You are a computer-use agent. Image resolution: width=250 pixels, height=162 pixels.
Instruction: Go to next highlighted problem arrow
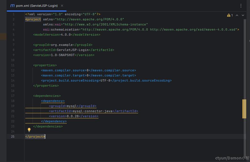(243, 15)
